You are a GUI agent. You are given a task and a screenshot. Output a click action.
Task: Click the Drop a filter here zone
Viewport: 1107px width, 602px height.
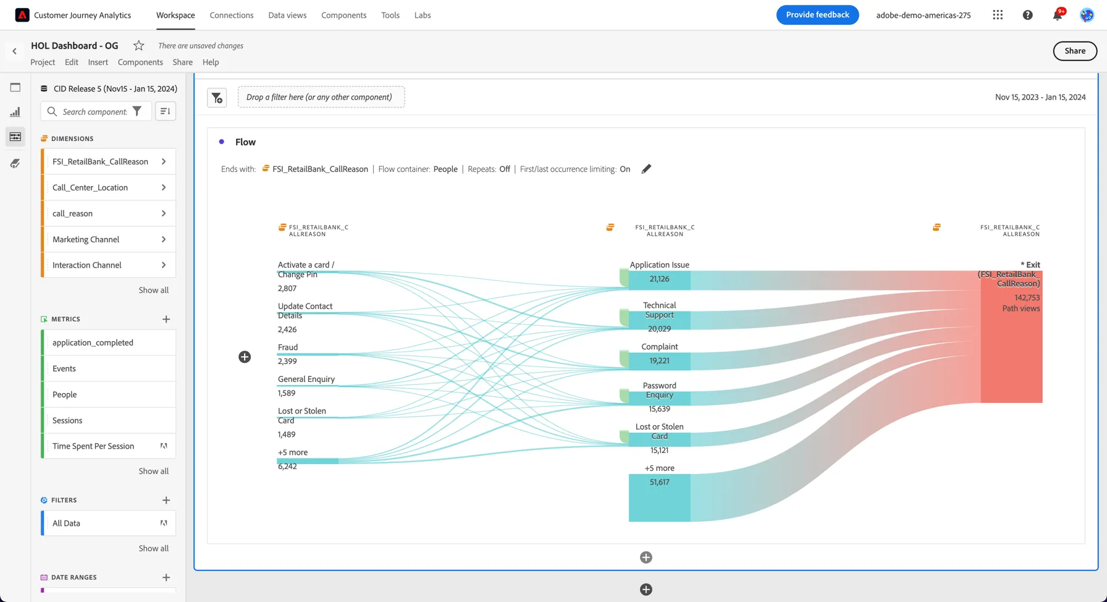tap(321, 97)
